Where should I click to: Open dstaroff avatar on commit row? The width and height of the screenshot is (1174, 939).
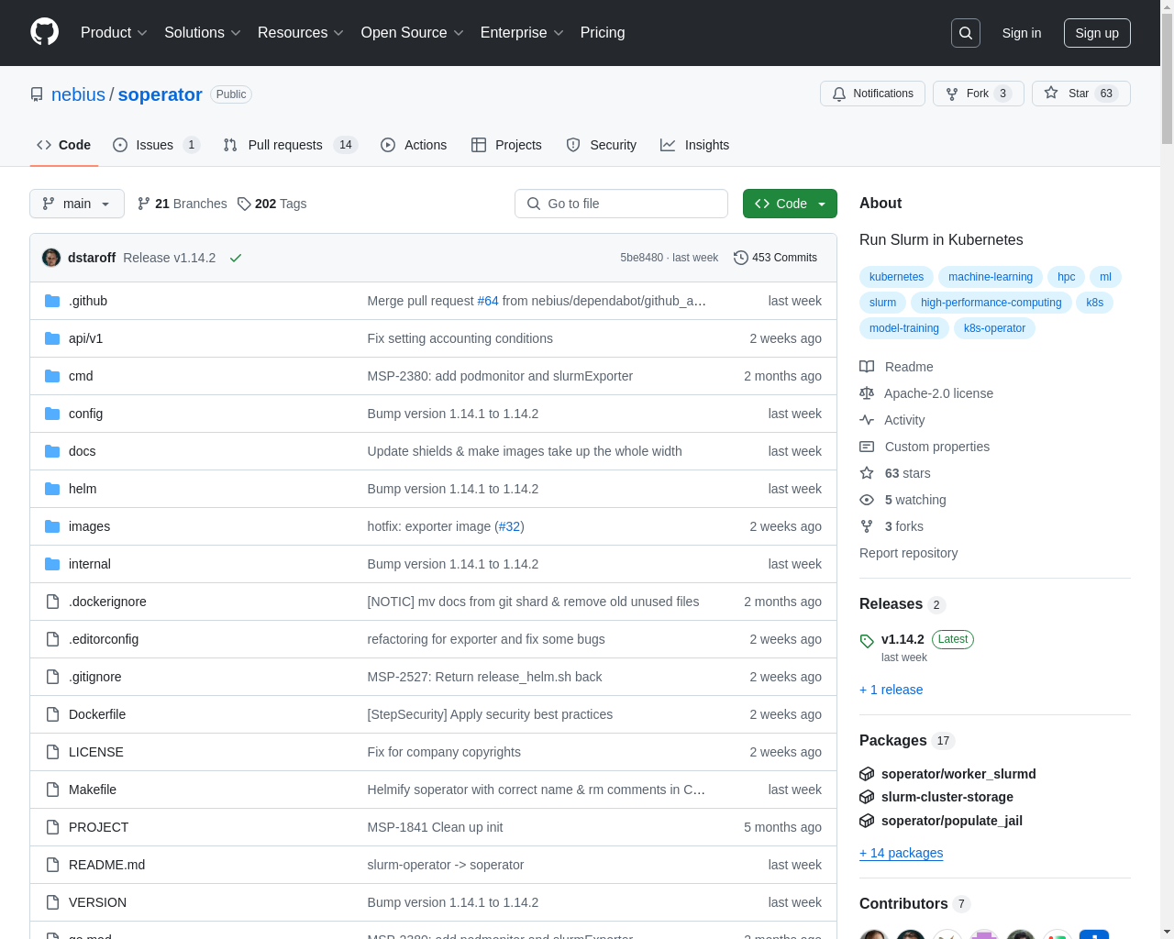(51, 258)
